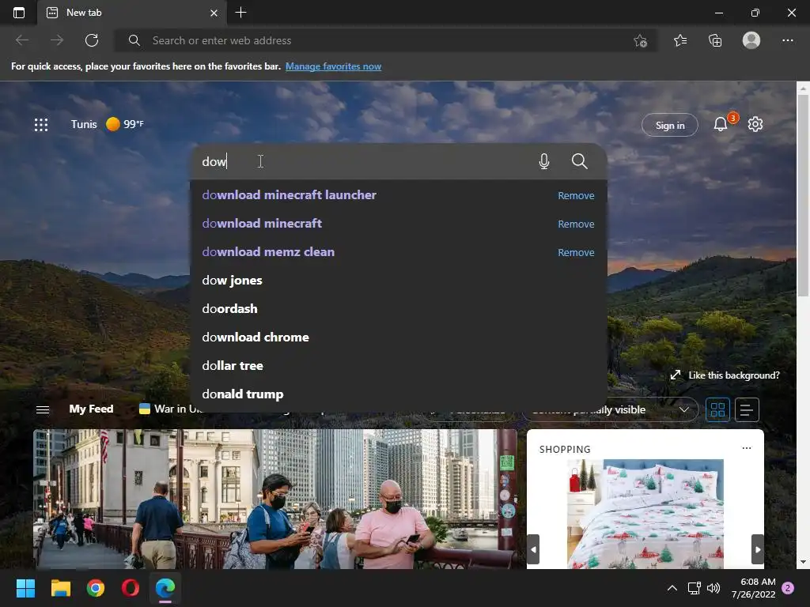Switch feed to list view

pyautogui.click(x=747, y=410)
